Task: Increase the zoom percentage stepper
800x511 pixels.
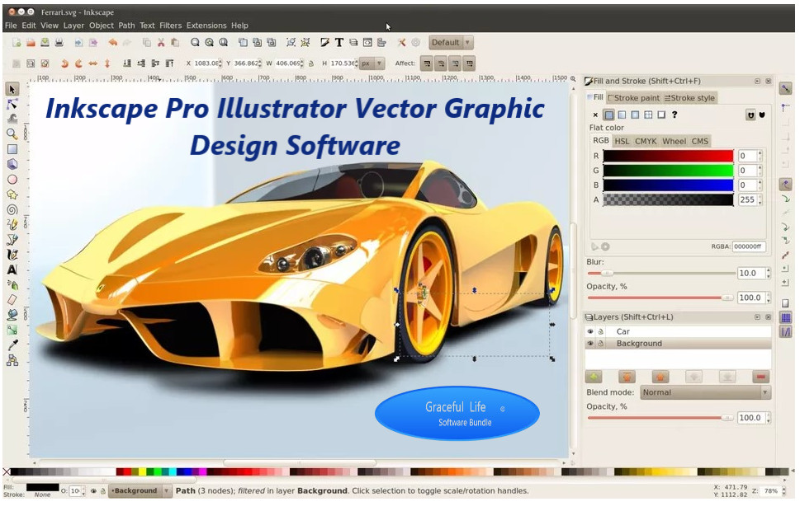Action: (x=783, y=489)
